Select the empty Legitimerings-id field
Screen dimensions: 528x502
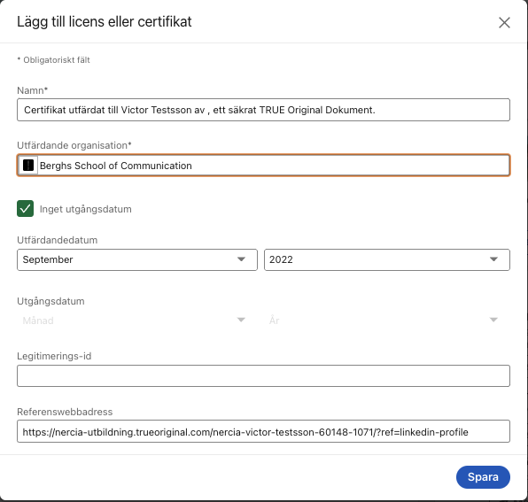coord(263,375)
